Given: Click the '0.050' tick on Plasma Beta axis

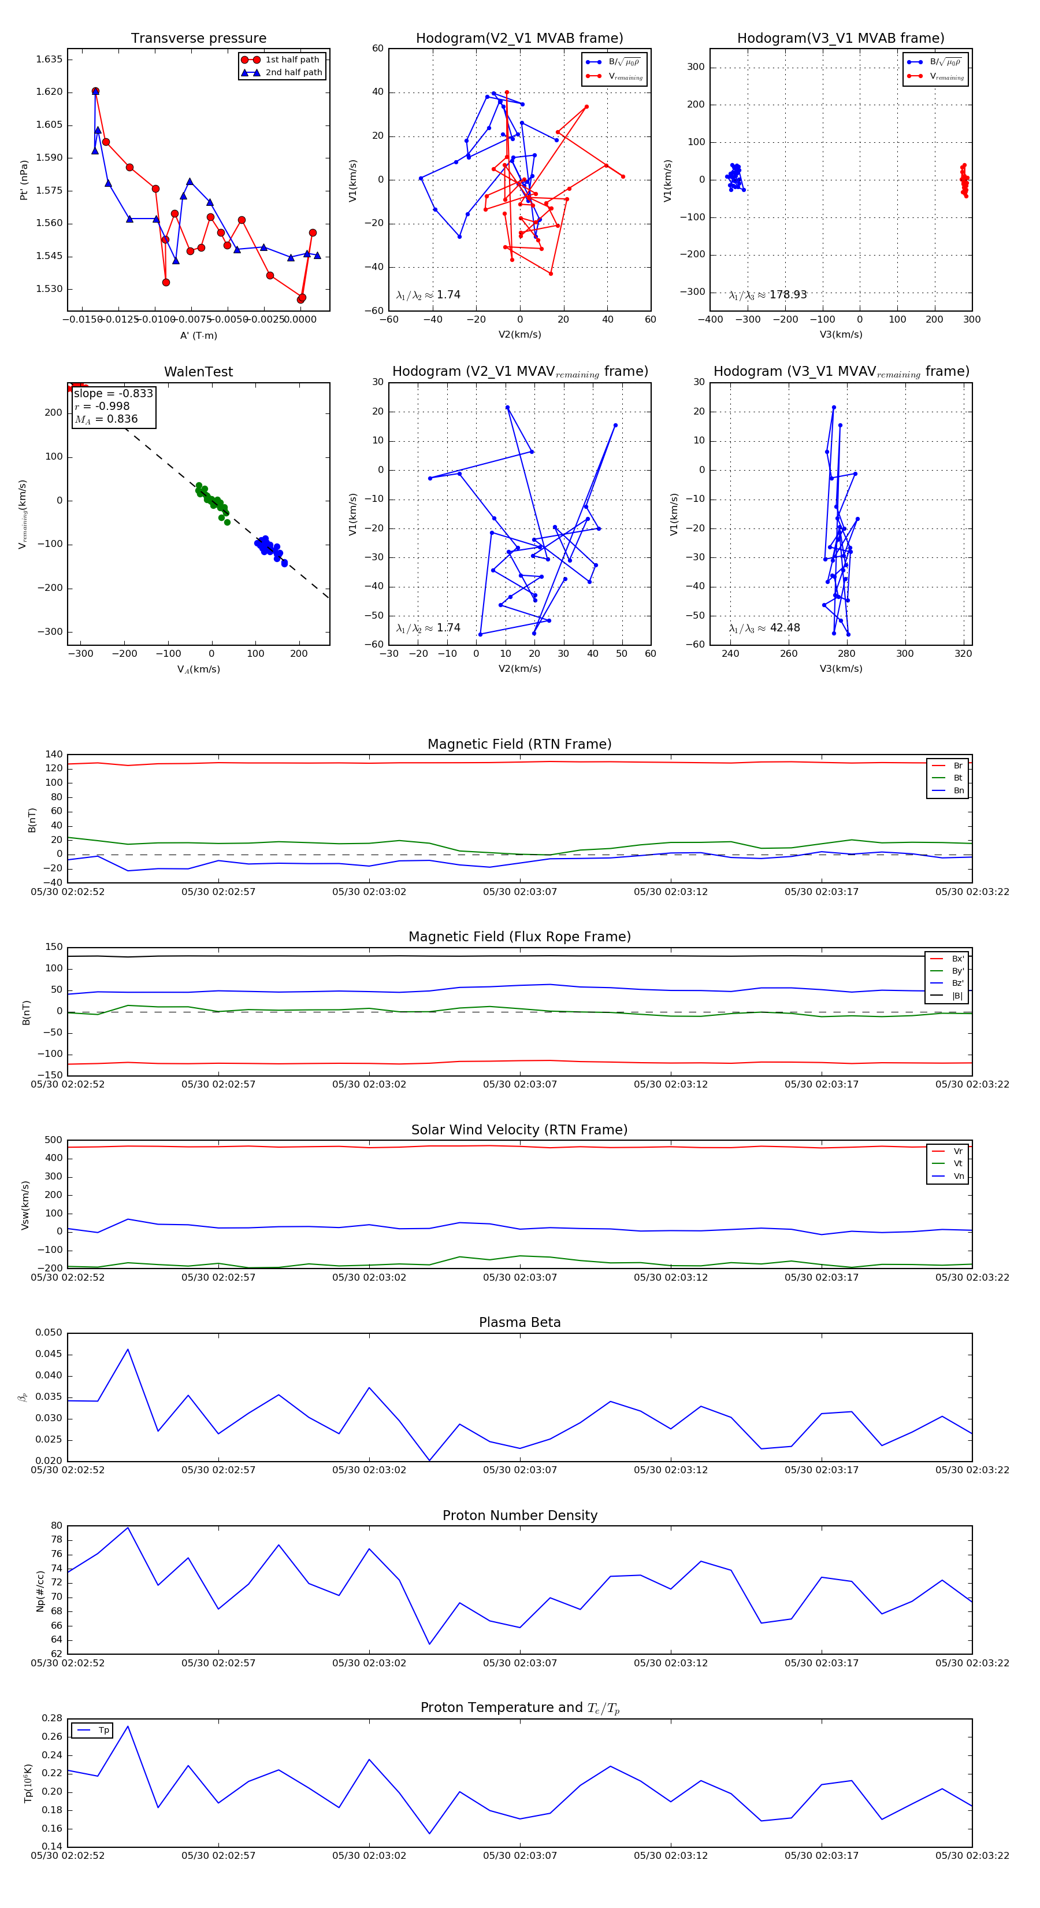Looking at the screenshot, I should (49, 1333).
